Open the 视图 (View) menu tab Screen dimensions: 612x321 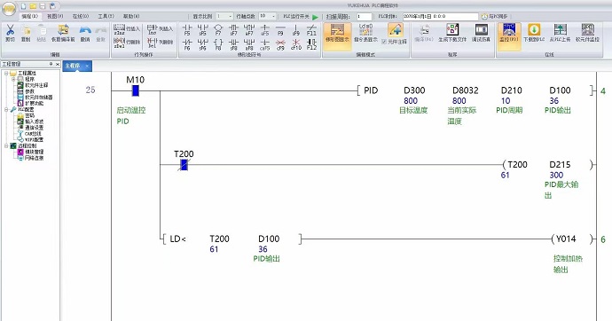(x=55, y=16)
